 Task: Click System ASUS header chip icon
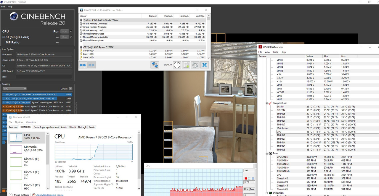tap(81, 20)
